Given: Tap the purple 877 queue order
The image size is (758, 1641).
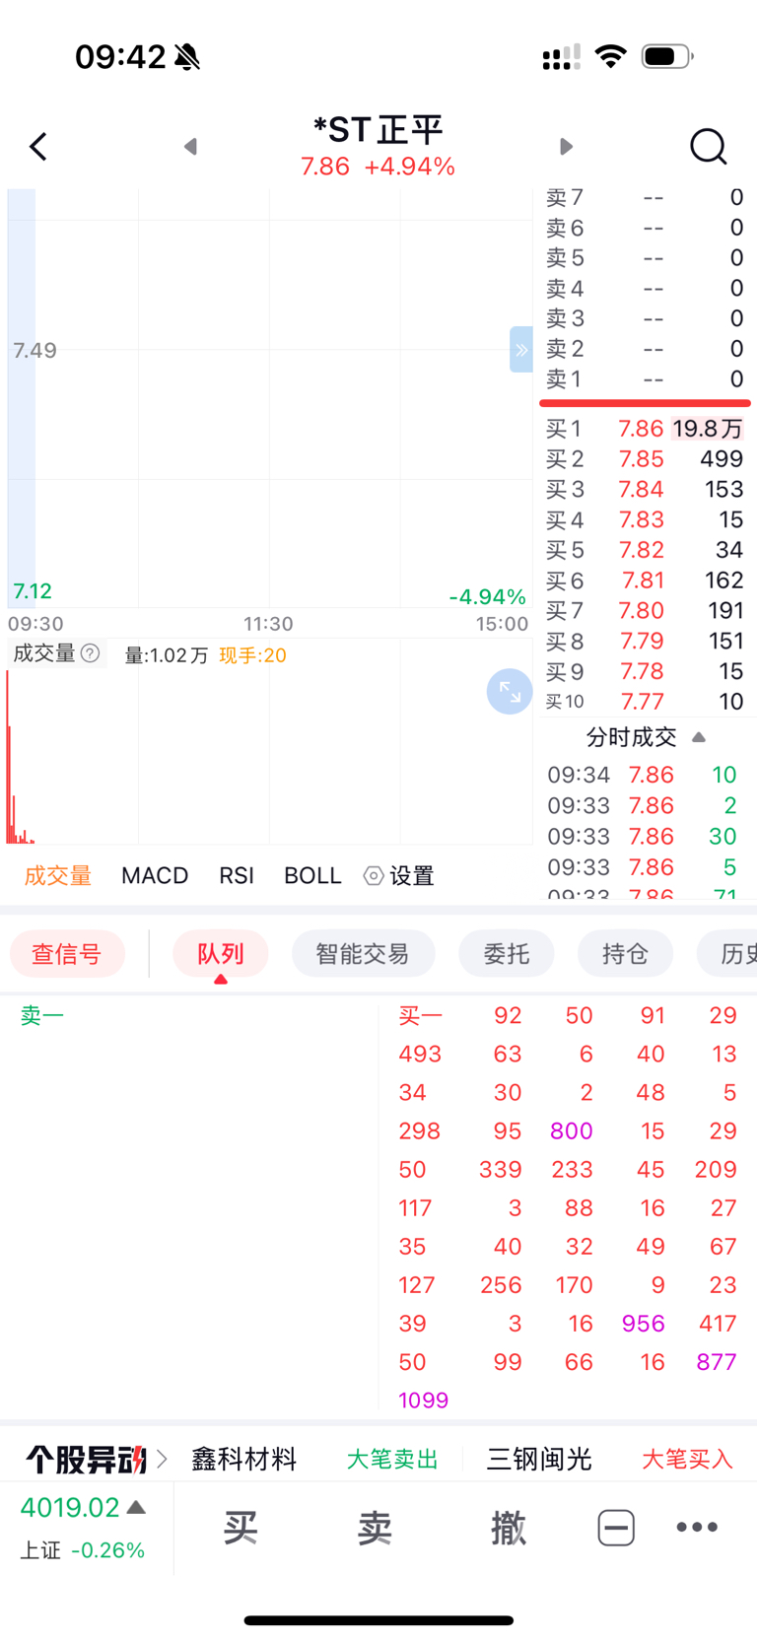Looking at the screenshot, I should (x=717, y=1362).
